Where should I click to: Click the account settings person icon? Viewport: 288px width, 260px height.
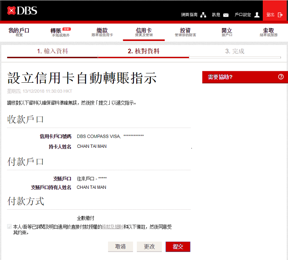tap(257, 15)
